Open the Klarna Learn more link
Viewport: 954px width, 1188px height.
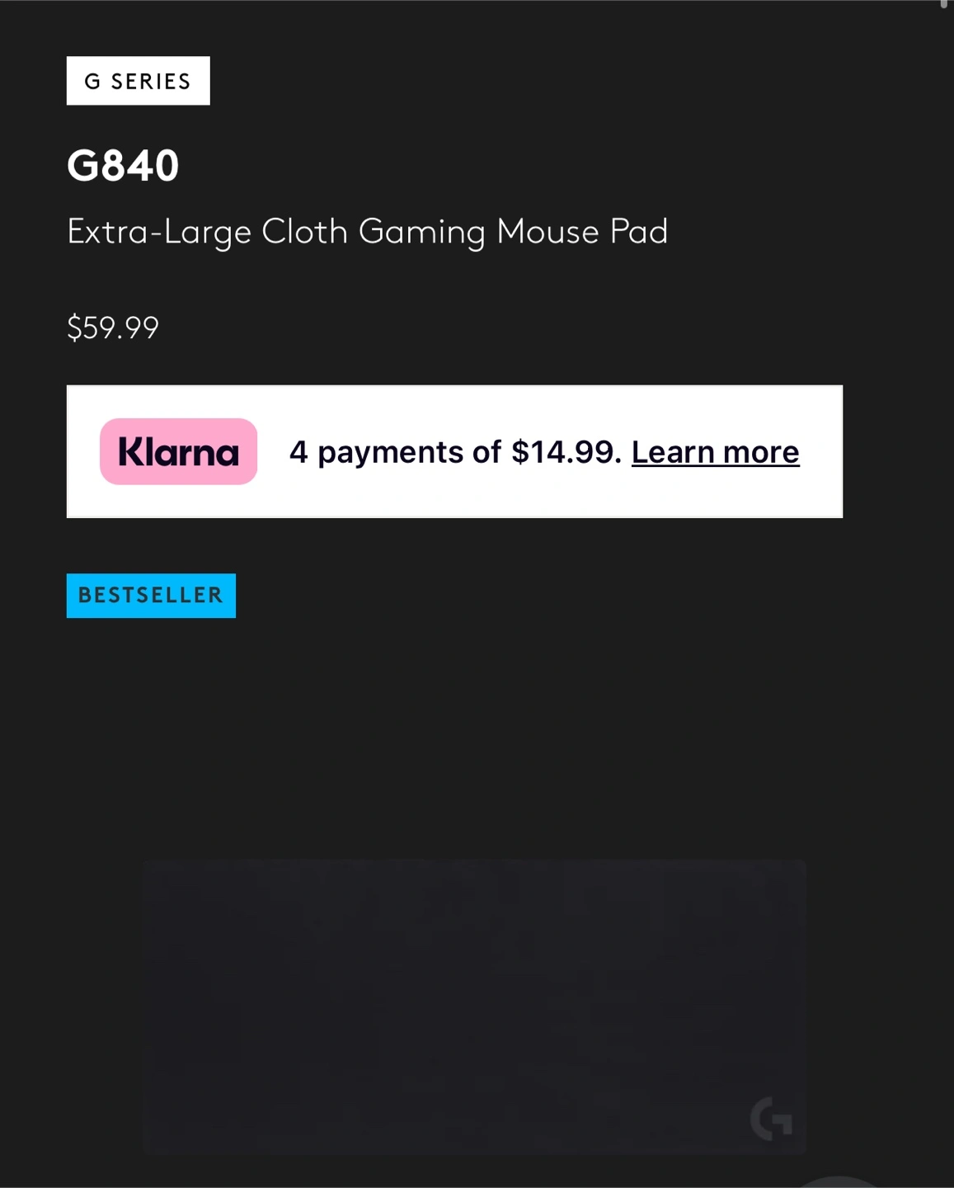tap(715, 452)
